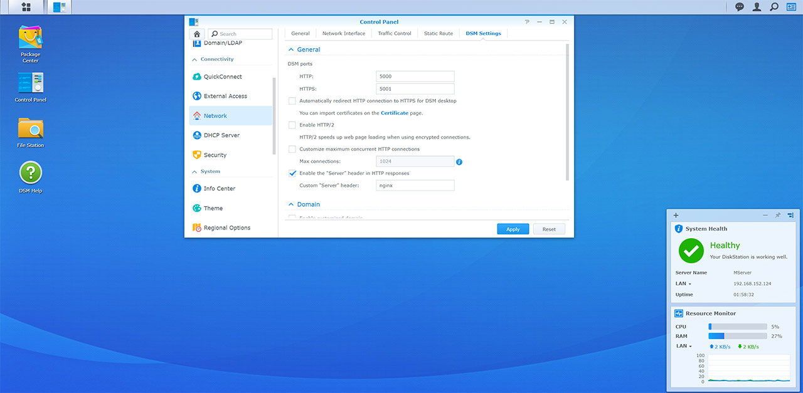The height and width of the screenshot is (393, 803).
Task: Check the Enable HTTP/2 box
Action: coord(292,125)
